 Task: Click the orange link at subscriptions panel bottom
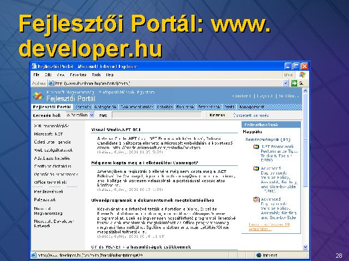(x=269, y=227)
